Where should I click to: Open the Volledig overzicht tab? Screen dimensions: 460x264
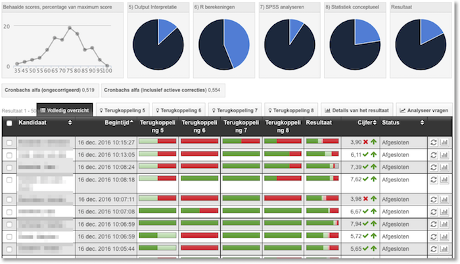tap(65, 110)
